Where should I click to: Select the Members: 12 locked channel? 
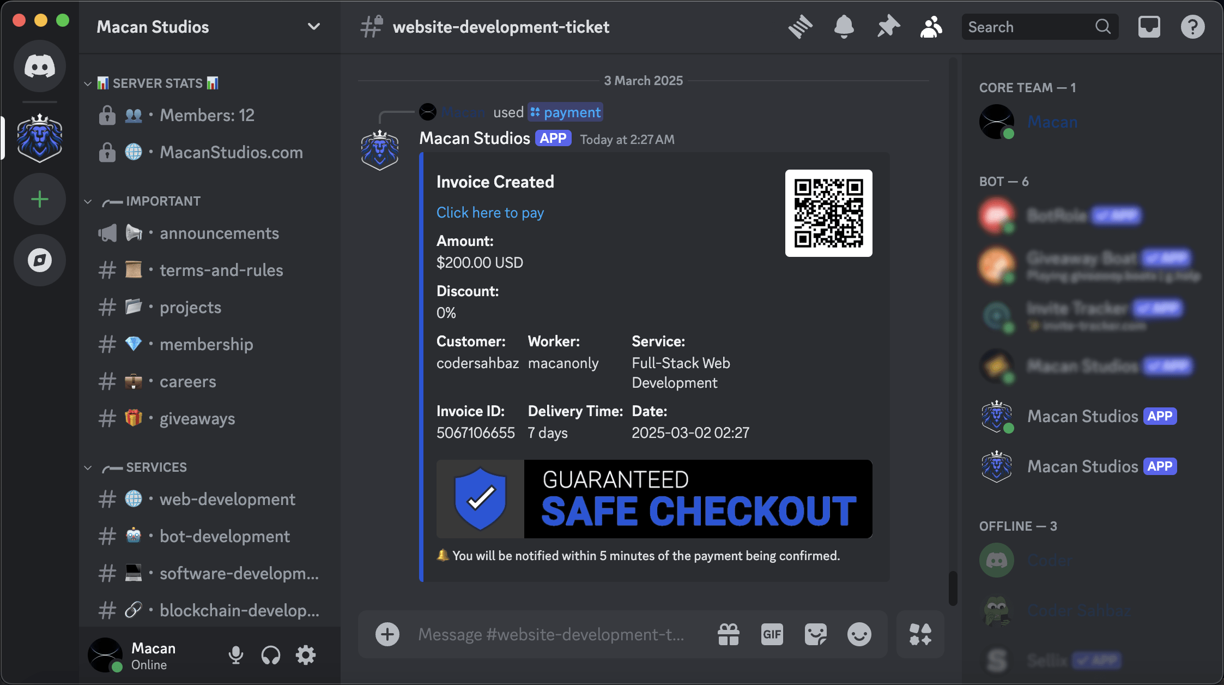[210, 116]
